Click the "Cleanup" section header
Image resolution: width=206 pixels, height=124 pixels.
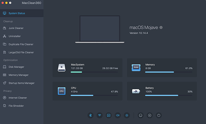8,21
